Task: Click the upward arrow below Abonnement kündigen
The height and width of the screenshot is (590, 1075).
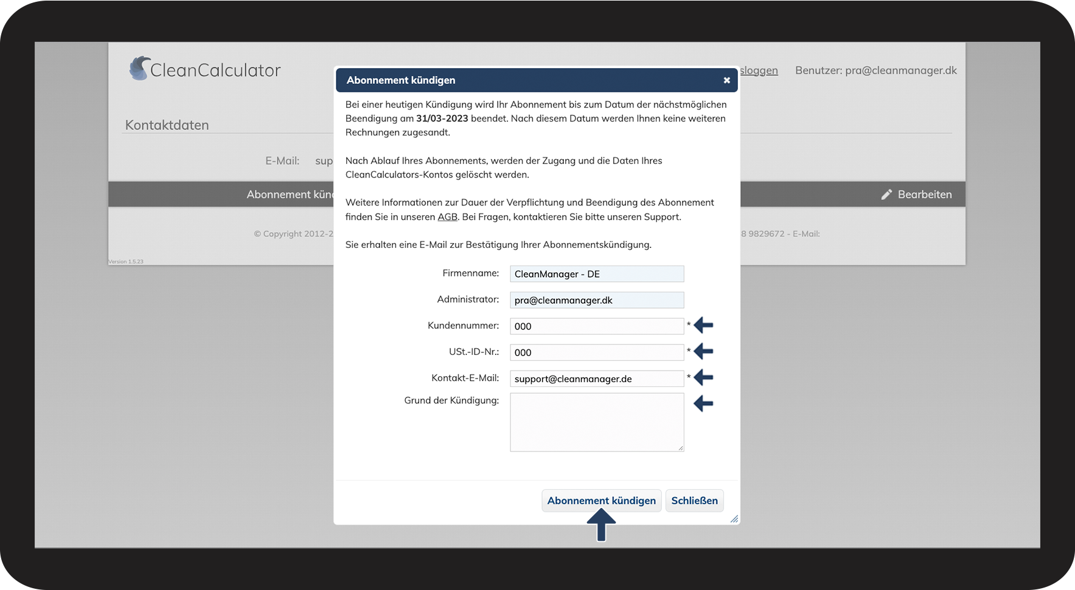Action: 601,525
